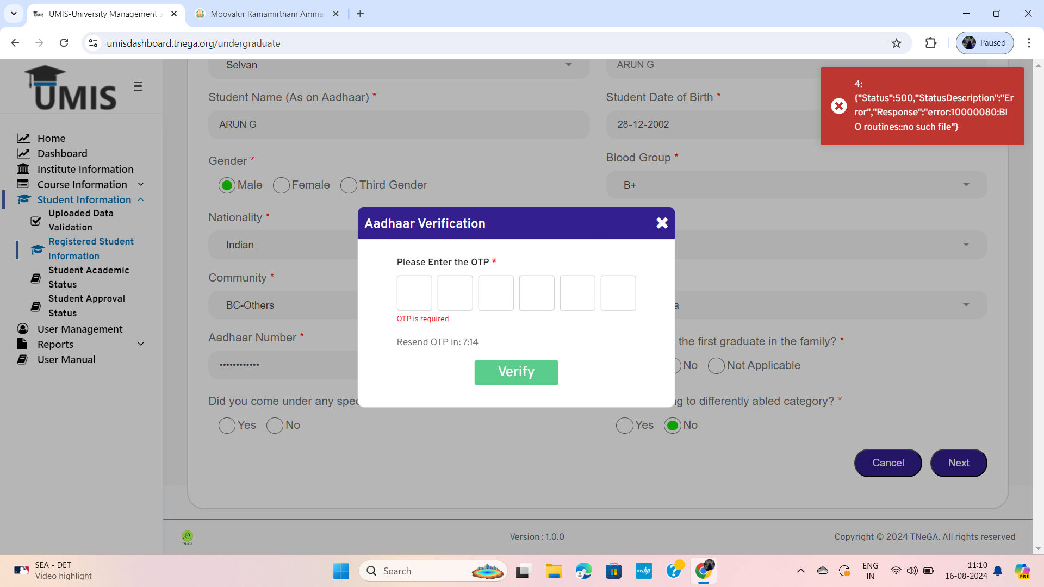
Task: Close the Aadhaar Verification dialog
Action: 662,223
